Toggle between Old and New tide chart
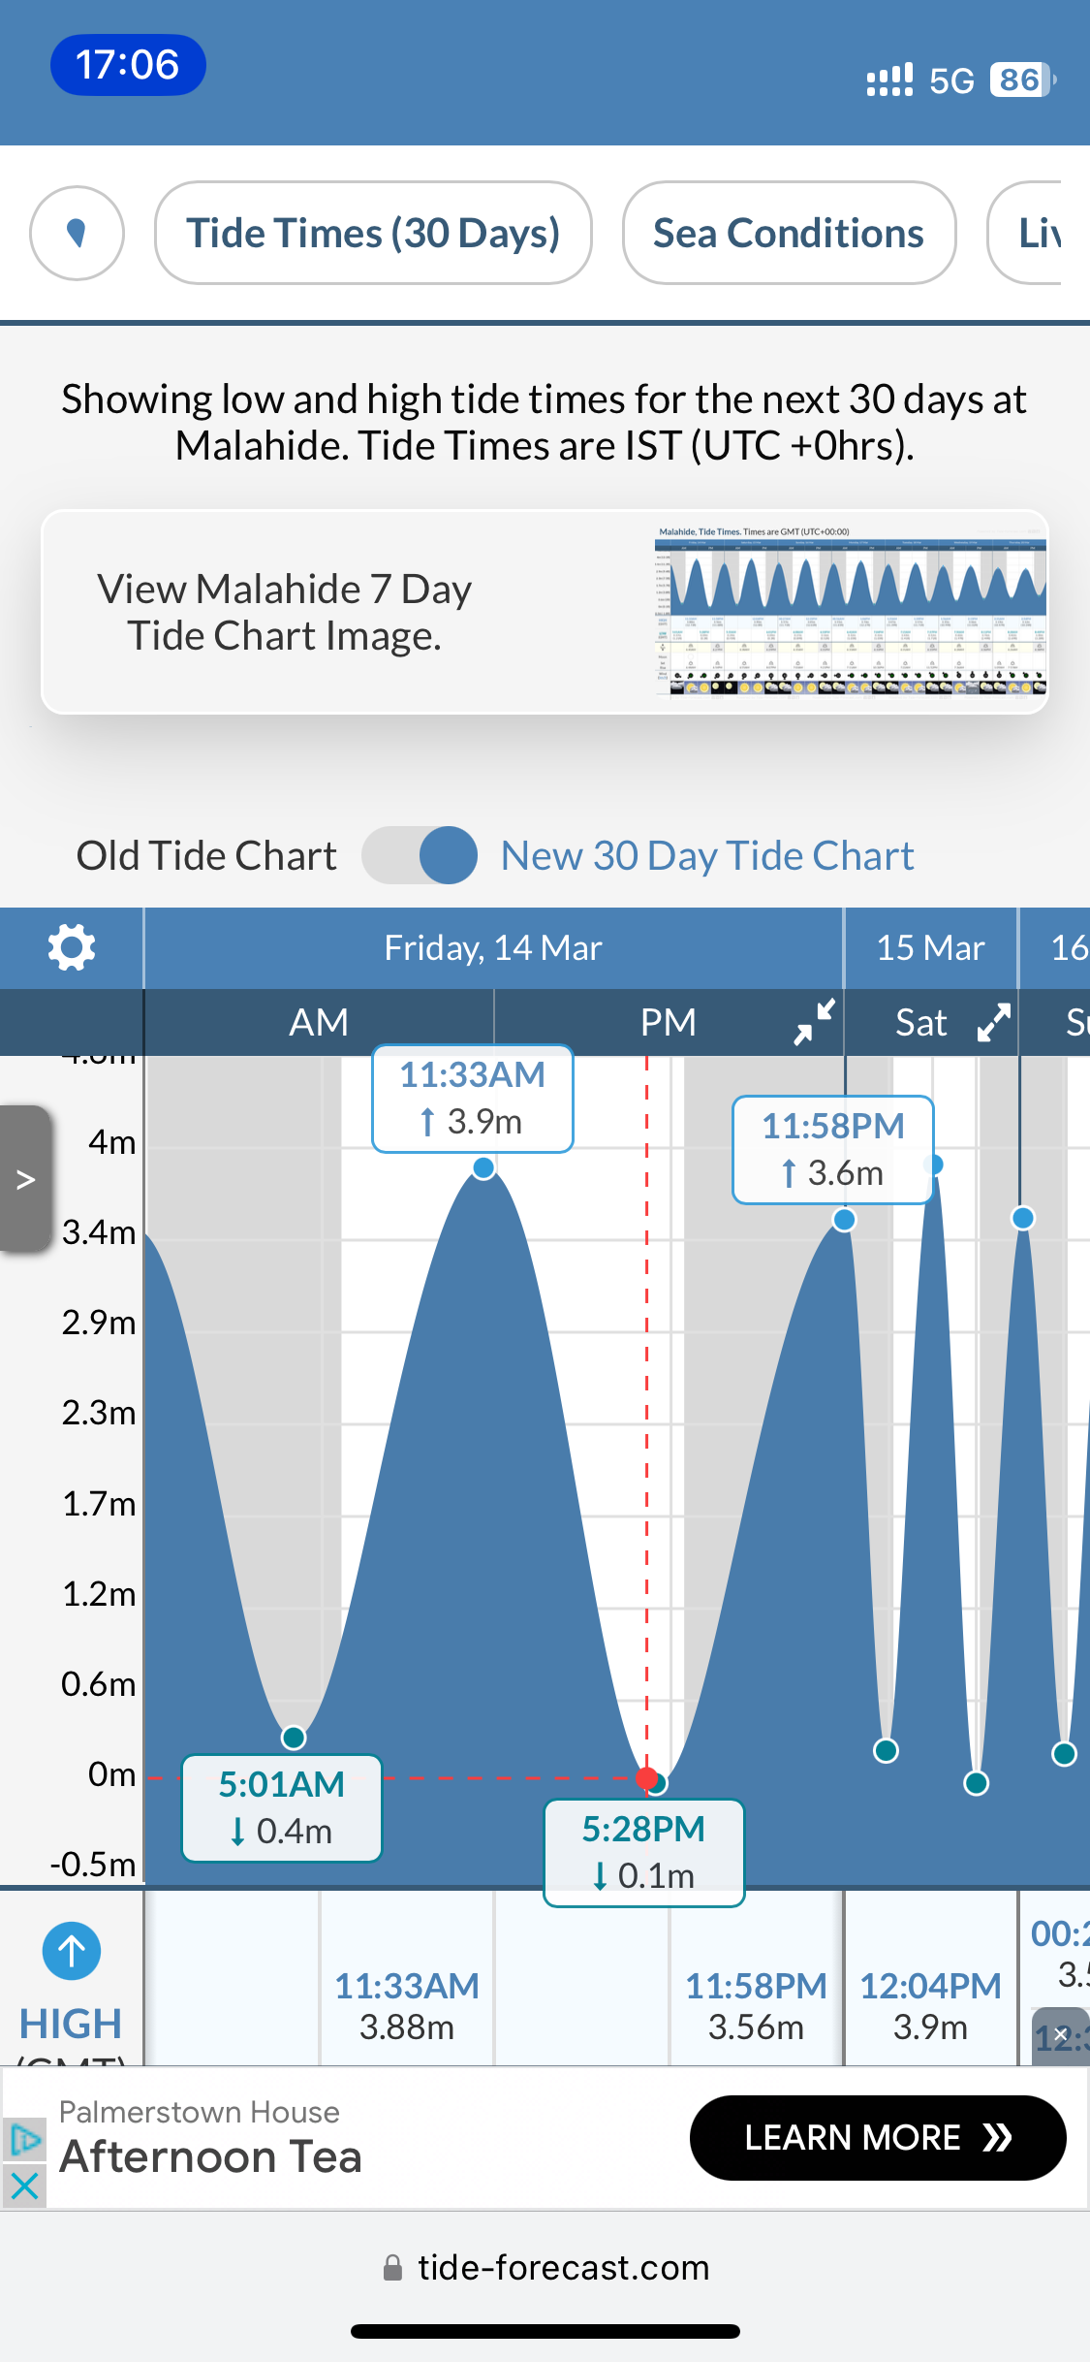 tap(420, 855)
